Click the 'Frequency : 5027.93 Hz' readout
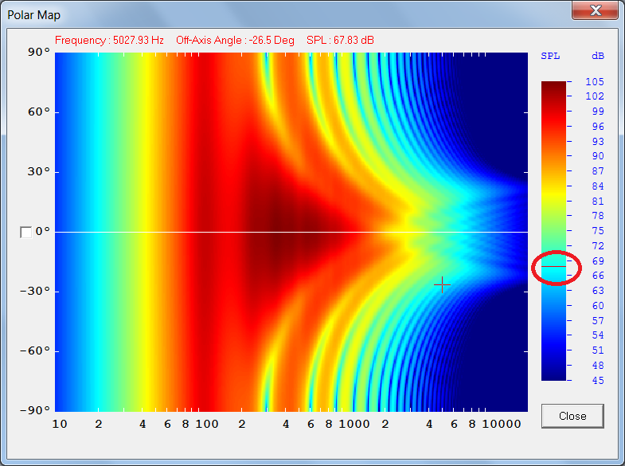Screen dimensions: 625x466 pyautogui.click(x=109, y=41)
